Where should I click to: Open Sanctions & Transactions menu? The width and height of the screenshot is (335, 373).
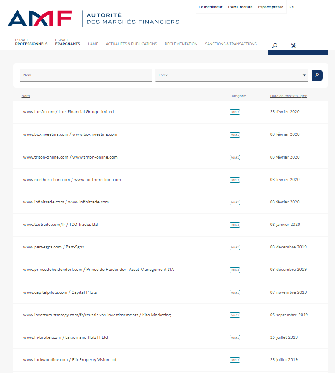click(x=230, y=44)
